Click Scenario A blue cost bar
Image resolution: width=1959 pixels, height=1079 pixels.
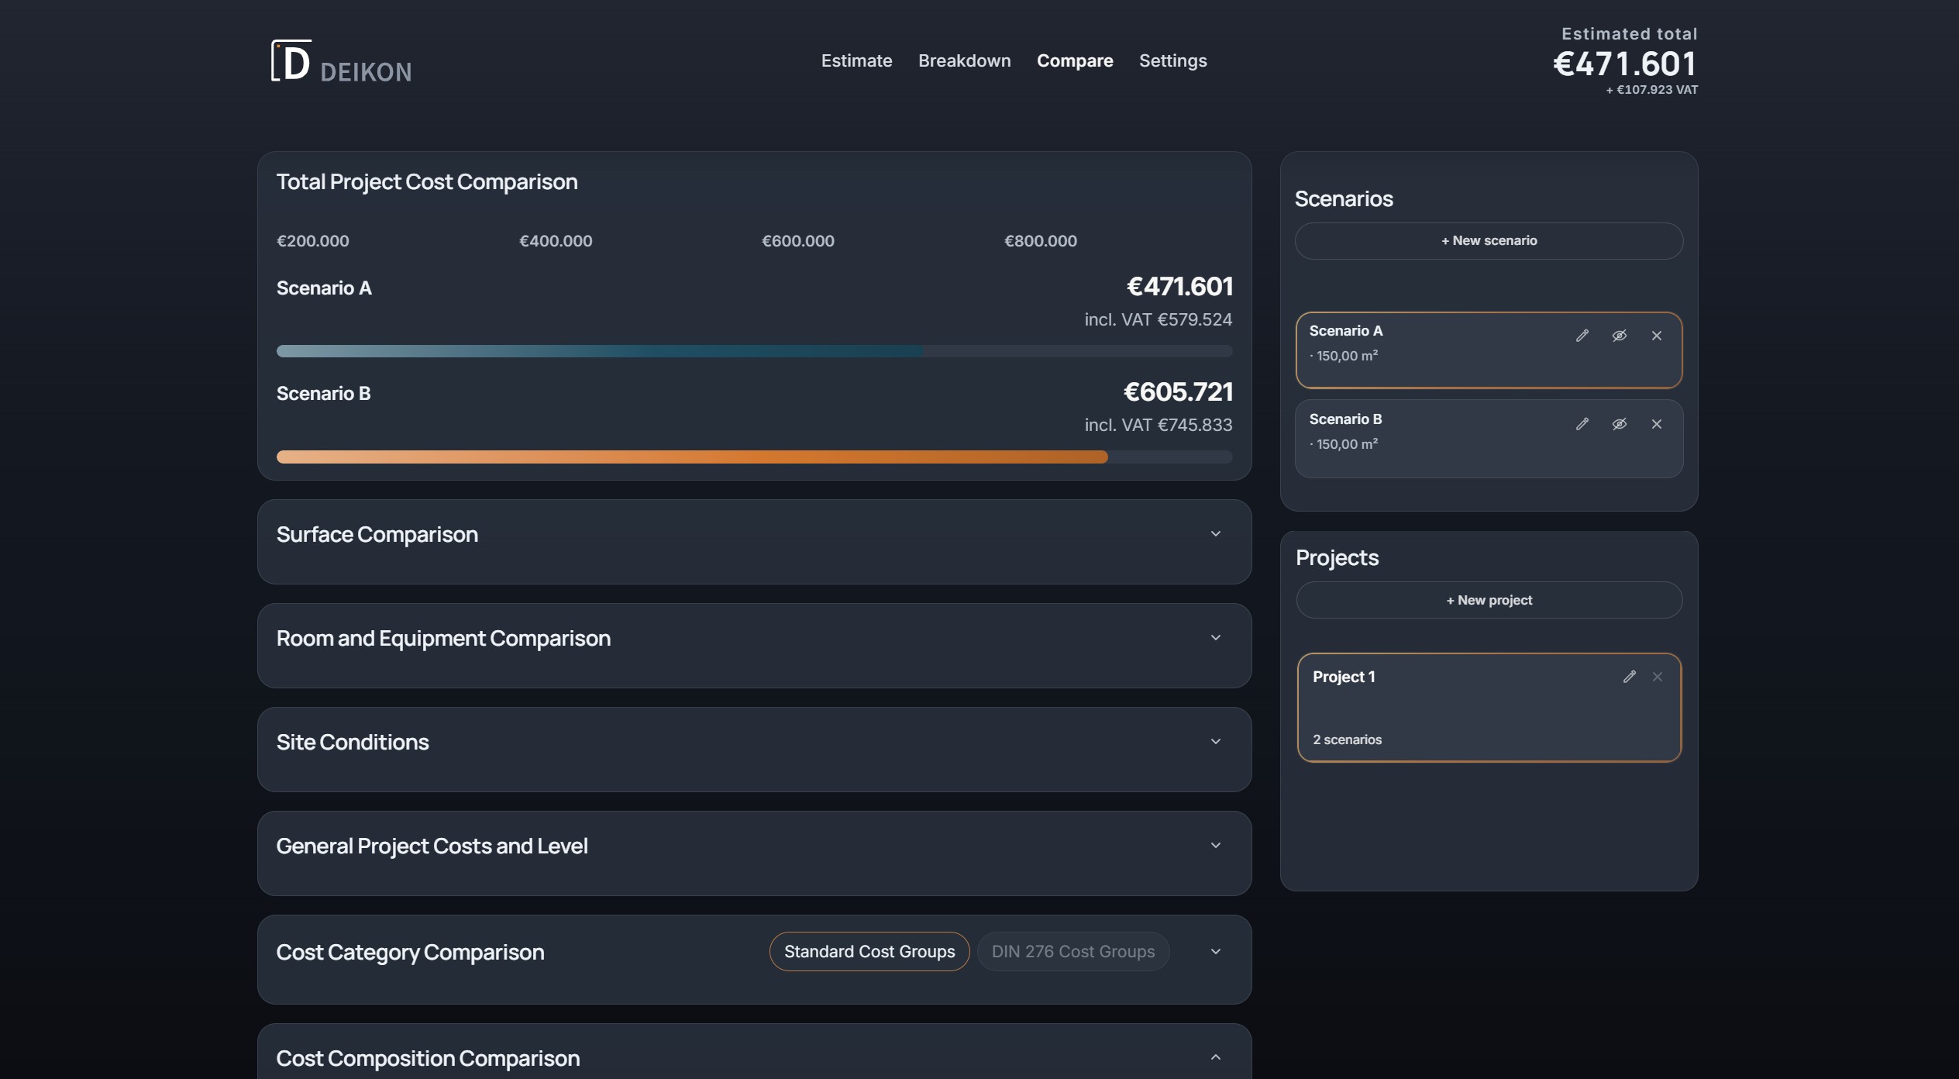600,351
